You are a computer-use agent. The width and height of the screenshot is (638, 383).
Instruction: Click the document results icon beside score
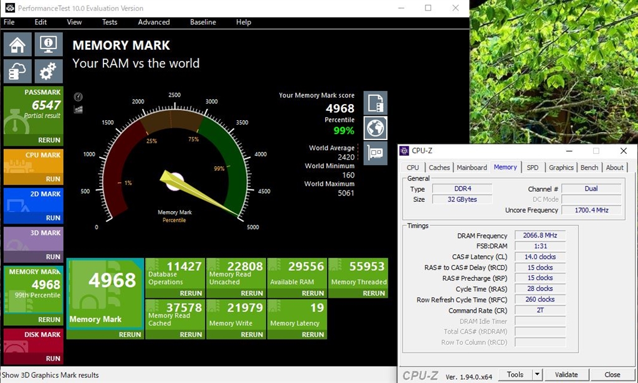[375, 103]
